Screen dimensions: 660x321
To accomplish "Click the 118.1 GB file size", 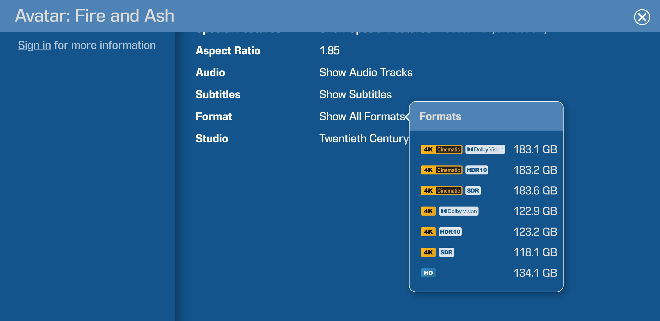I will [535, 252].
